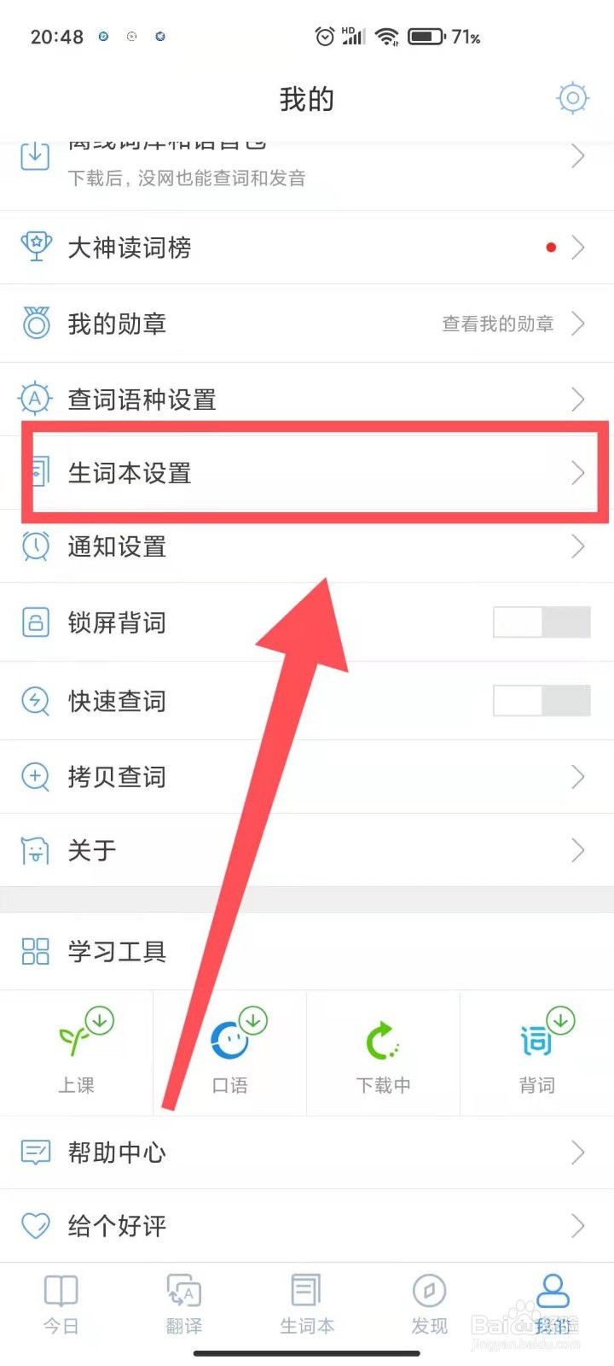Open the 帮助中心 row
This screenshot has width=614, height=1366.
pos(307,1153)
